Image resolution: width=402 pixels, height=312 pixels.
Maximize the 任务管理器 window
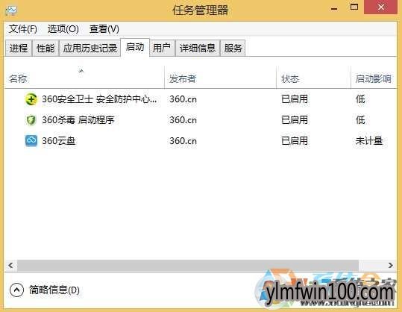(x=354, y=7)
